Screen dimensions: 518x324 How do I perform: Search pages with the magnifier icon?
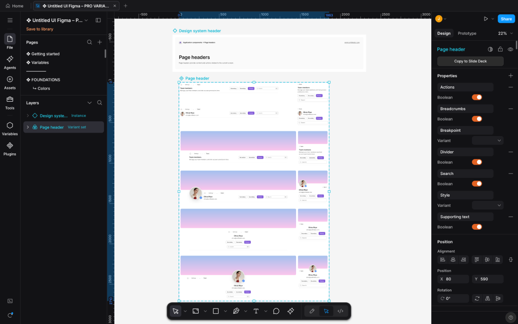point(89,42)
